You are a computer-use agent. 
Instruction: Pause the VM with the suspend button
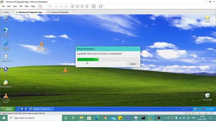tap(40, 6)
